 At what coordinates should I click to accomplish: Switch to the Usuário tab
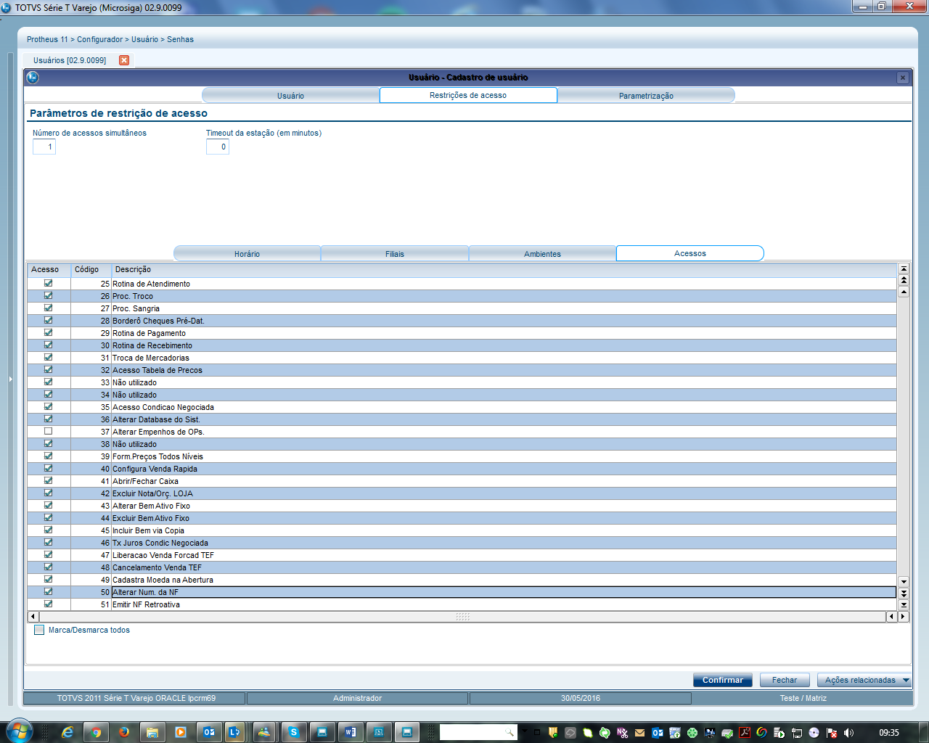[290, 96]
